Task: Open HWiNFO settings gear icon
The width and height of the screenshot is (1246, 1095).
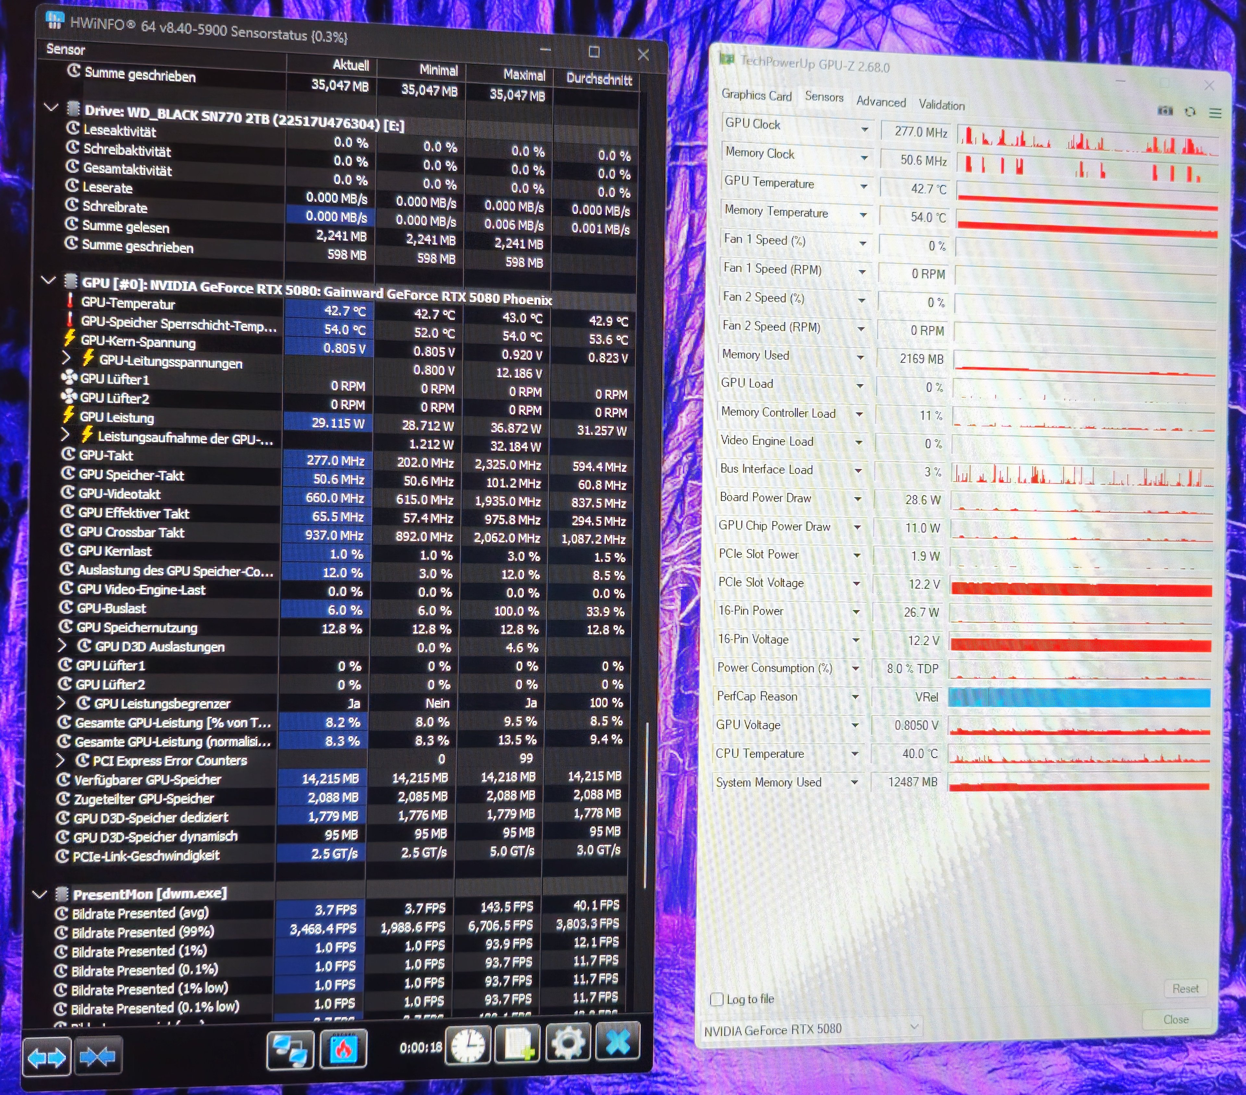Action: click(568, 1042)
